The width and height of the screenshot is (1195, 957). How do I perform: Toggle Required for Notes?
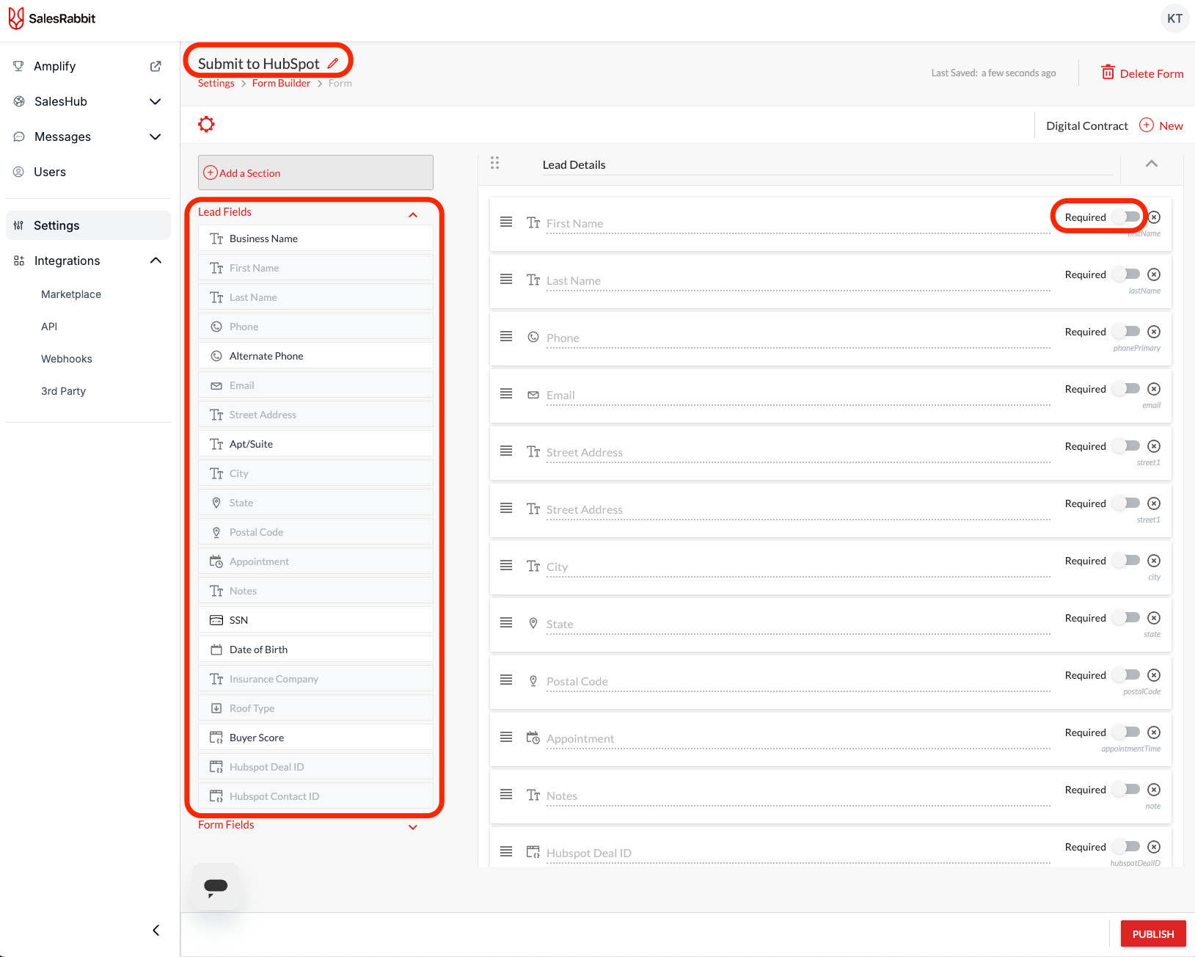tap(1126, 789)
